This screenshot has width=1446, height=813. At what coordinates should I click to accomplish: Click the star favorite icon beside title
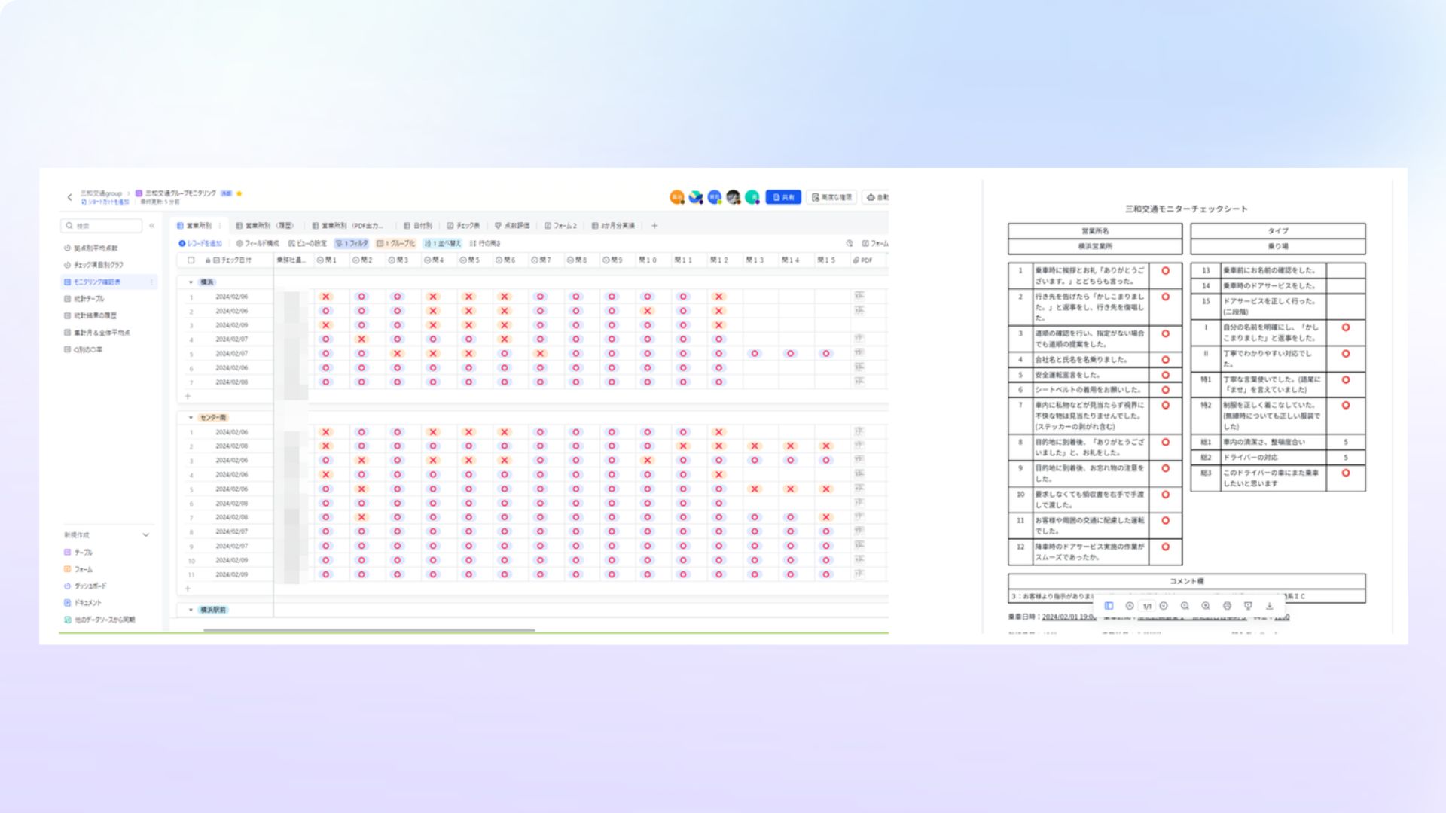(239, 193)
